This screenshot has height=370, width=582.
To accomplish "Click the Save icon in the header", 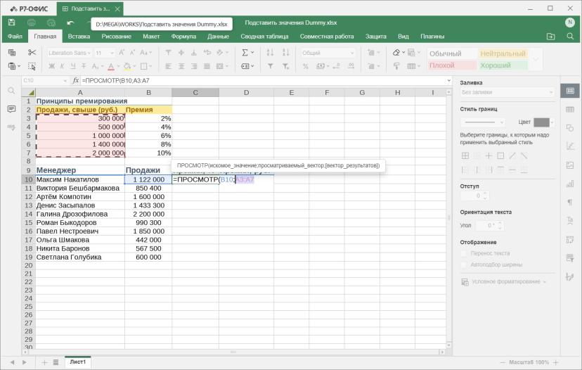I will coord(11,23).
